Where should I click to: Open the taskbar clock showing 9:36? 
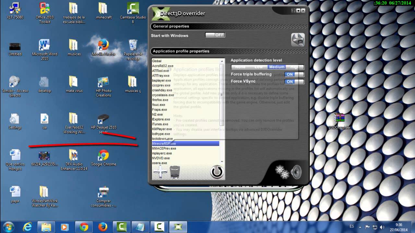(399, 227)
